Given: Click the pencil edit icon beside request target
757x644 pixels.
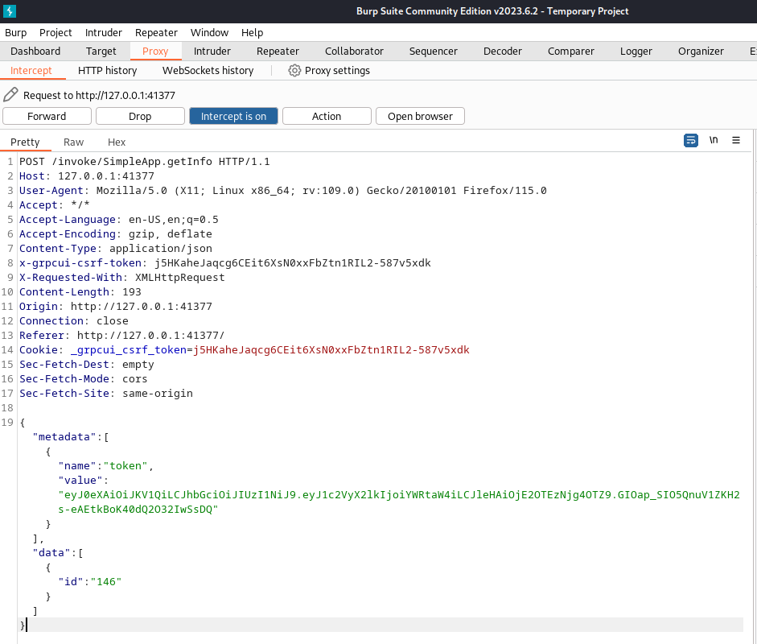Looking at the screenshot, I should 10,95.
